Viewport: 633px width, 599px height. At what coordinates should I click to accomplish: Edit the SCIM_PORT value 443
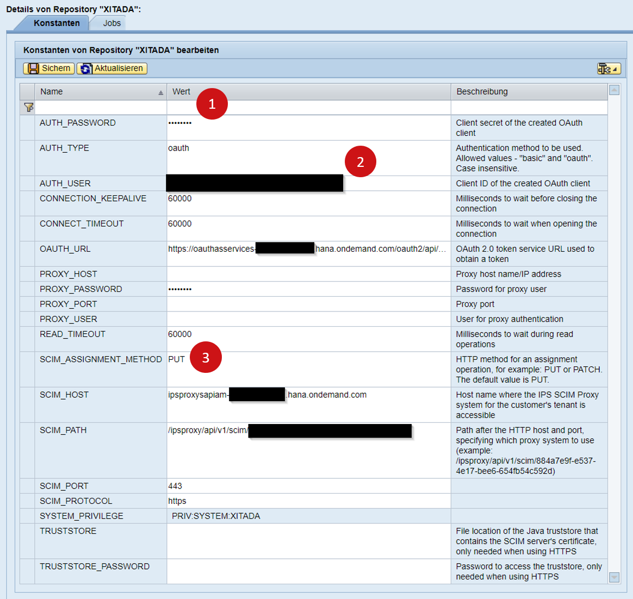pyautogui.click(x=309, y=486)
